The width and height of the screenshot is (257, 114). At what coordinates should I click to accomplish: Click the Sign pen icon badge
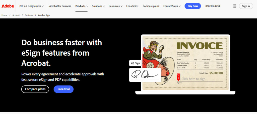[x=135, y=63]
